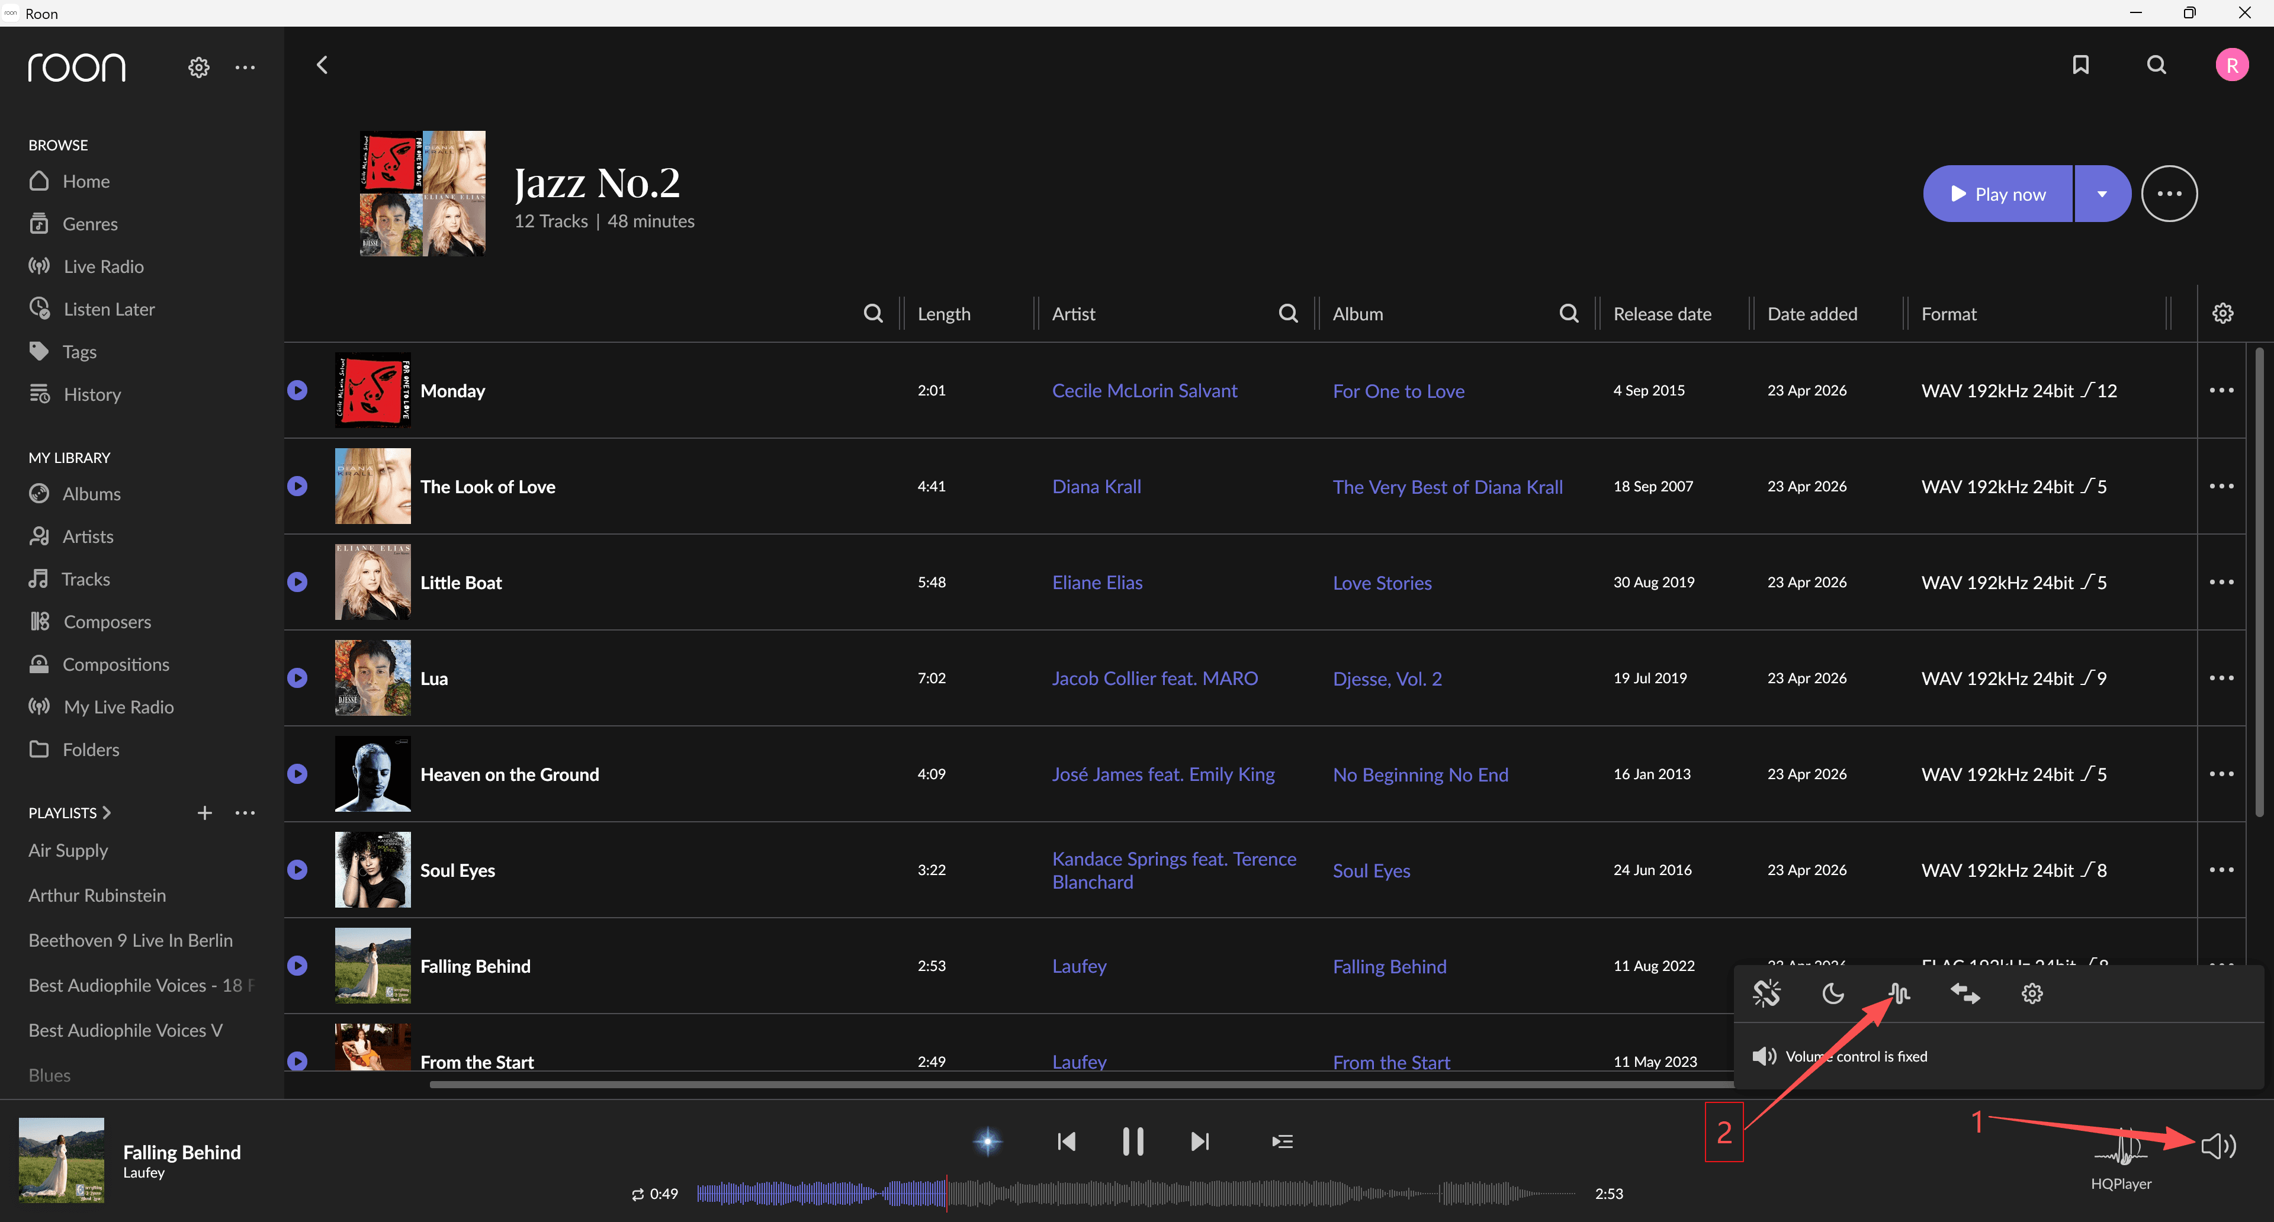
Task: Expand the Play now dropdown arrow
Action: coord(2102,194)
